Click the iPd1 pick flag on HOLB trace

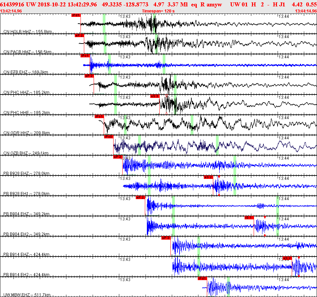point(76,15)
